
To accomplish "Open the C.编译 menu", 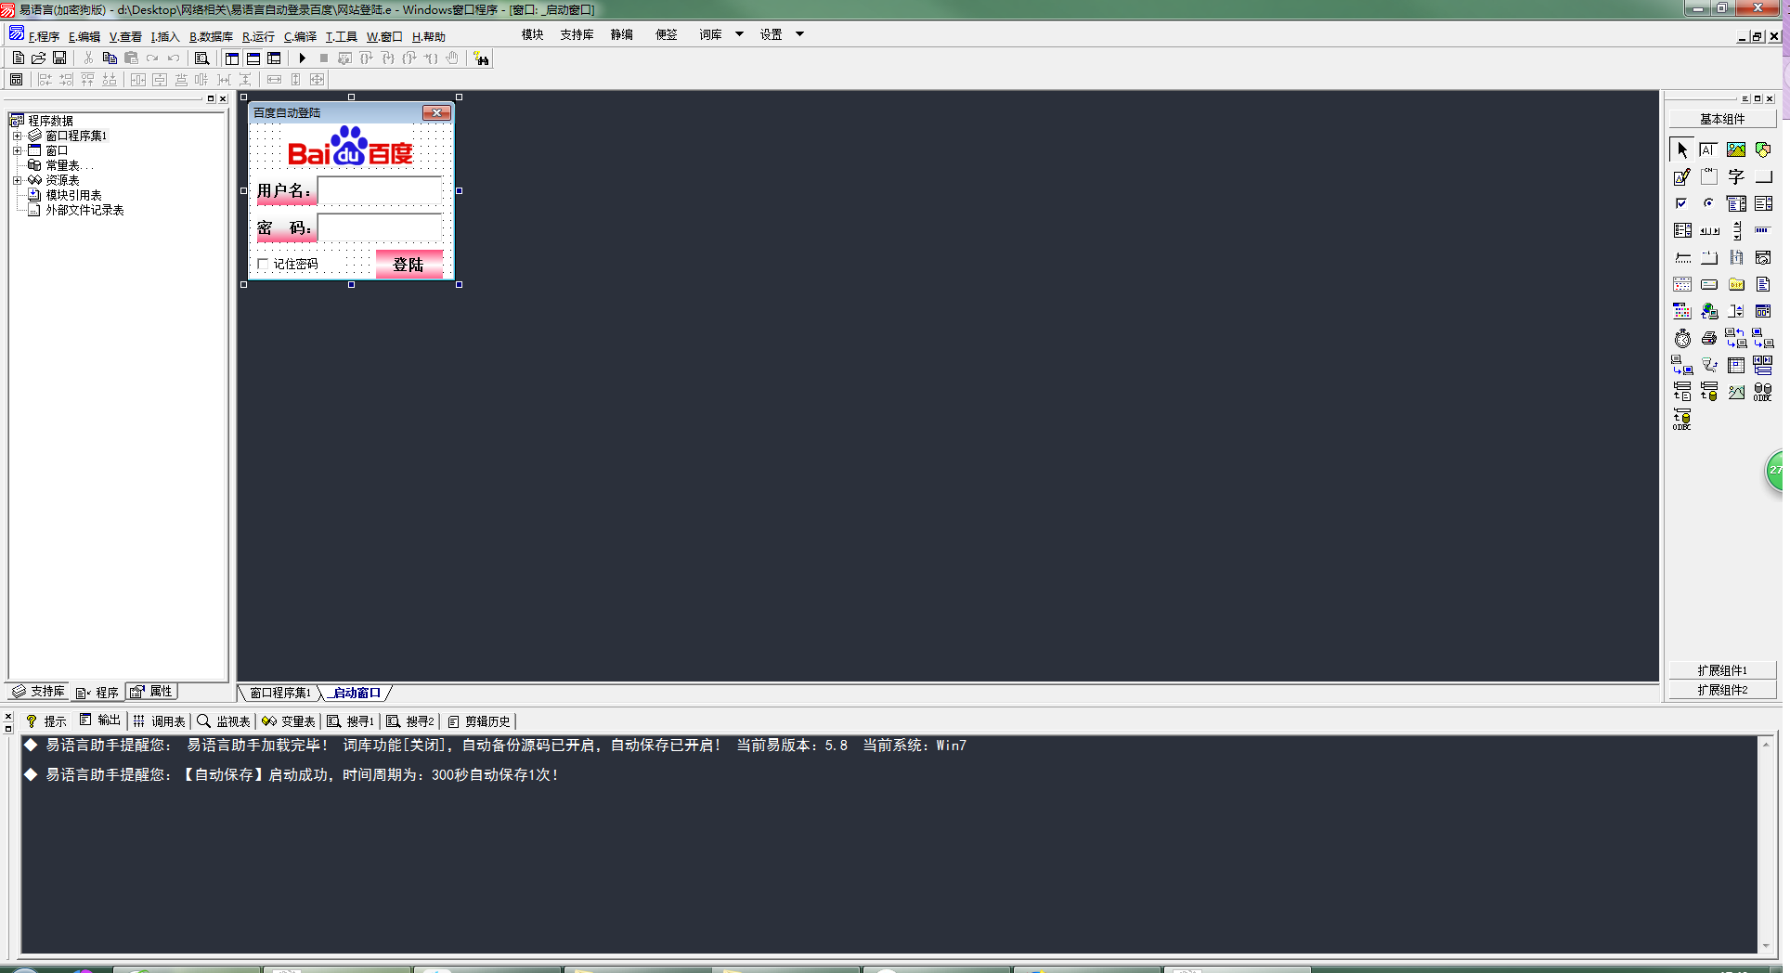I will pyautogui.click(x=300, y=37).
